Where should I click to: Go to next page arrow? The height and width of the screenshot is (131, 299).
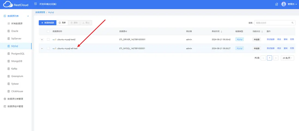[x=276, y=58]
